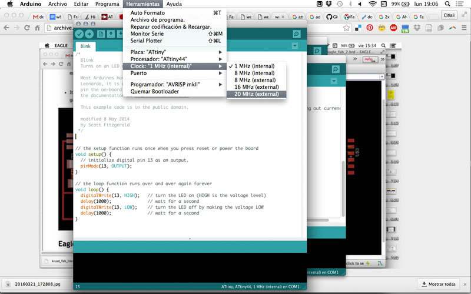Open the Notification Center list icon
Viewport: 471px width, 294px height.
click(459, 4)
